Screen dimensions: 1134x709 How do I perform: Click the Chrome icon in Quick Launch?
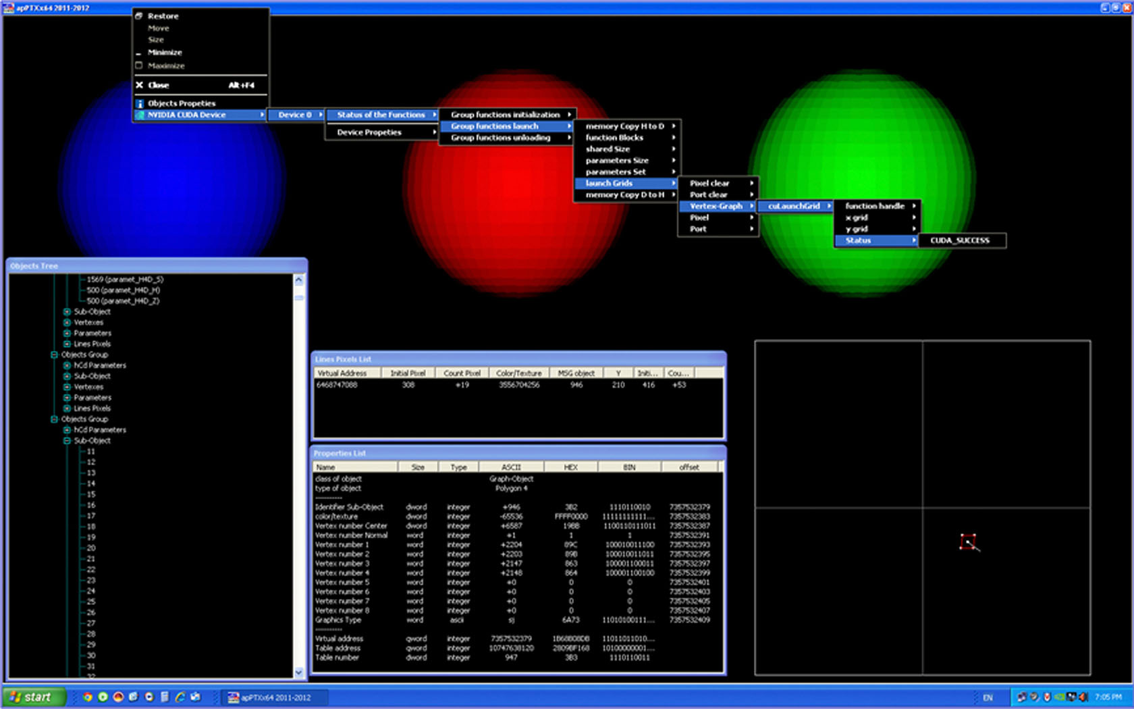87,697
